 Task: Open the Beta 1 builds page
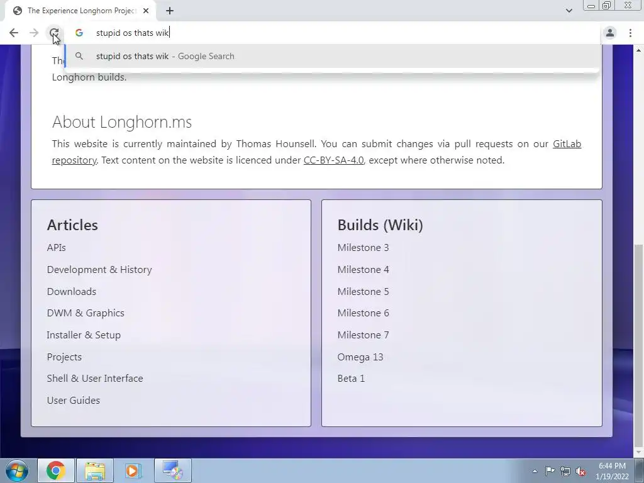351,378
